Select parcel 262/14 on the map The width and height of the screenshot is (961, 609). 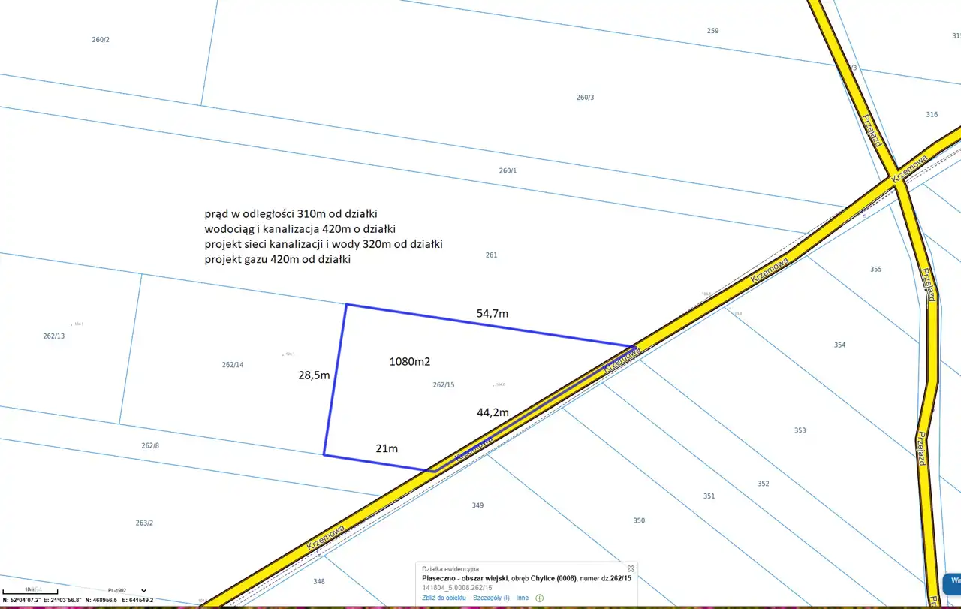(x=233, y=364)
